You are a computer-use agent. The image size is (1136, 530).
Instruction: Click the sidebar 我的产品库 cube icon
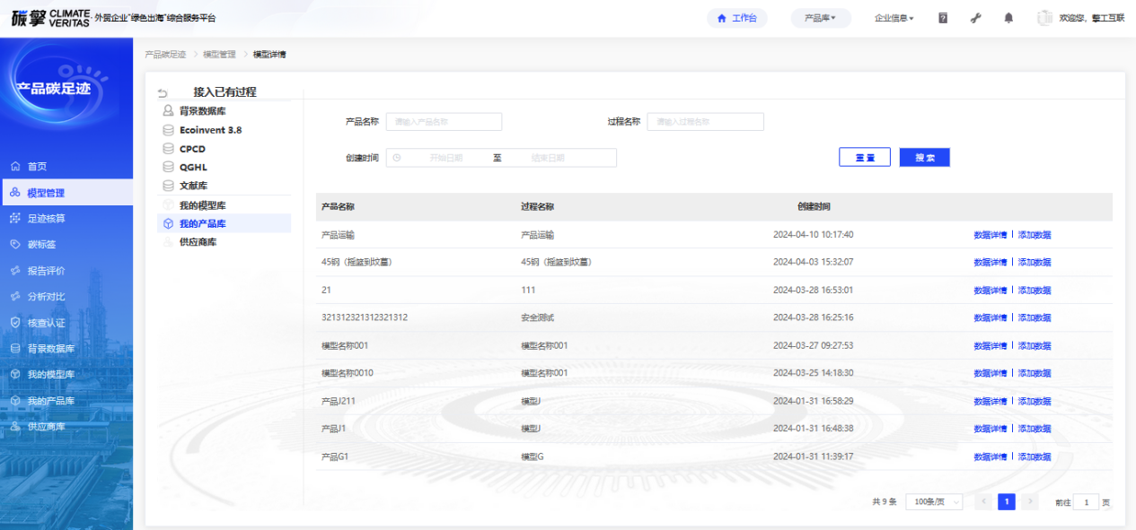[15, 401]
